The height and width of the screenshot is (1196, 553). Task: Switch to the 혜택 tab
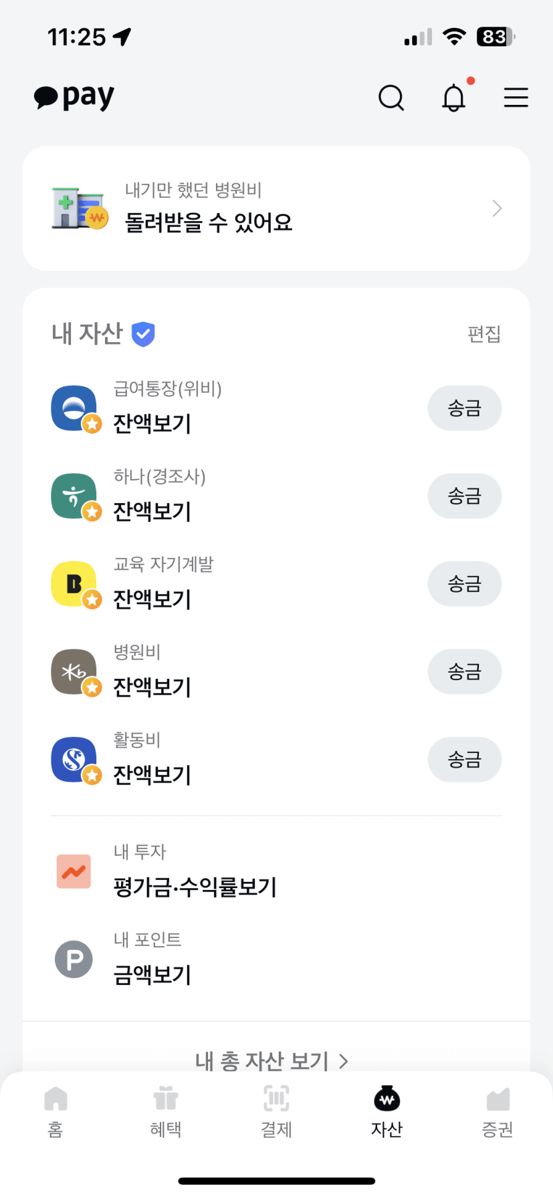(x=166, y=1110)
